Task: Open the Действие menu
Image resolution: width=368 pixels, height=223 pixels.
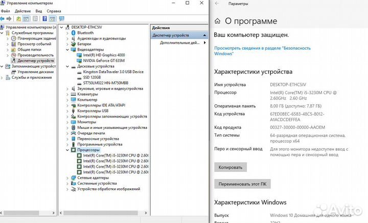Action: [x=22, y=11]
